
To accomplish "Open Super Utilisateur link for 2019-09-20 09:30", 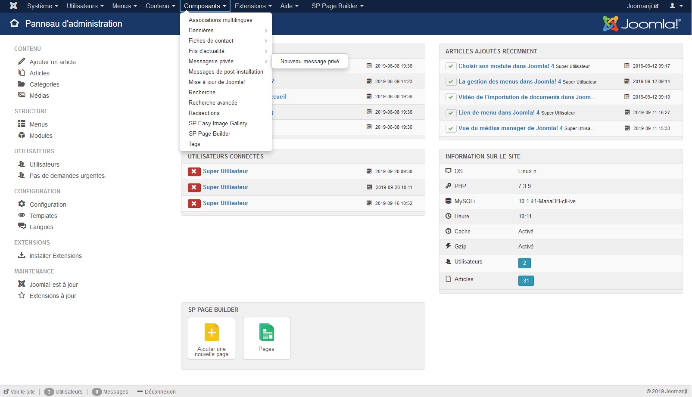I will 226,171.
